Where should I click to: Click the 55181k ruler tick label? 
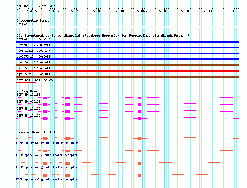tap(120, 11)
